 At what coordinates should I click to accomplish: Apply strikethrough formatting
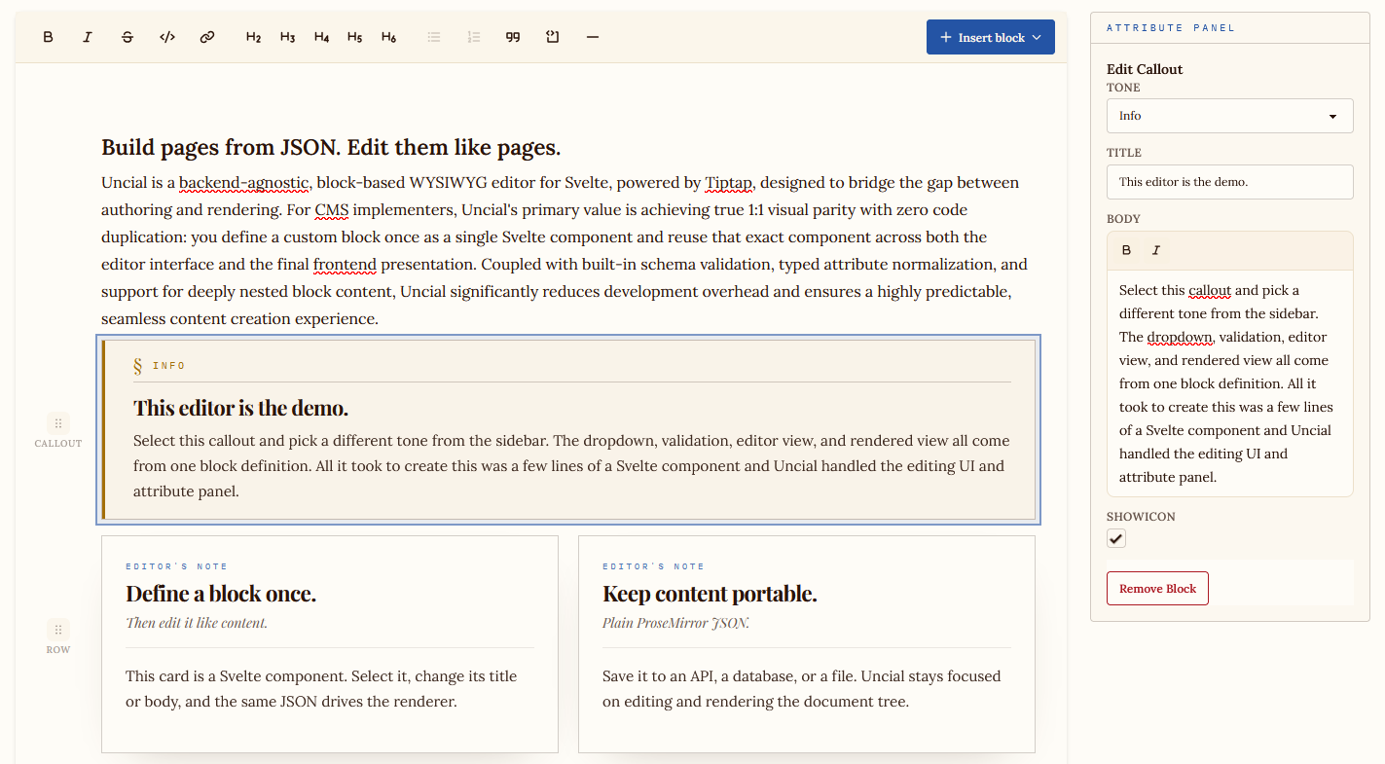coord(128,37)
